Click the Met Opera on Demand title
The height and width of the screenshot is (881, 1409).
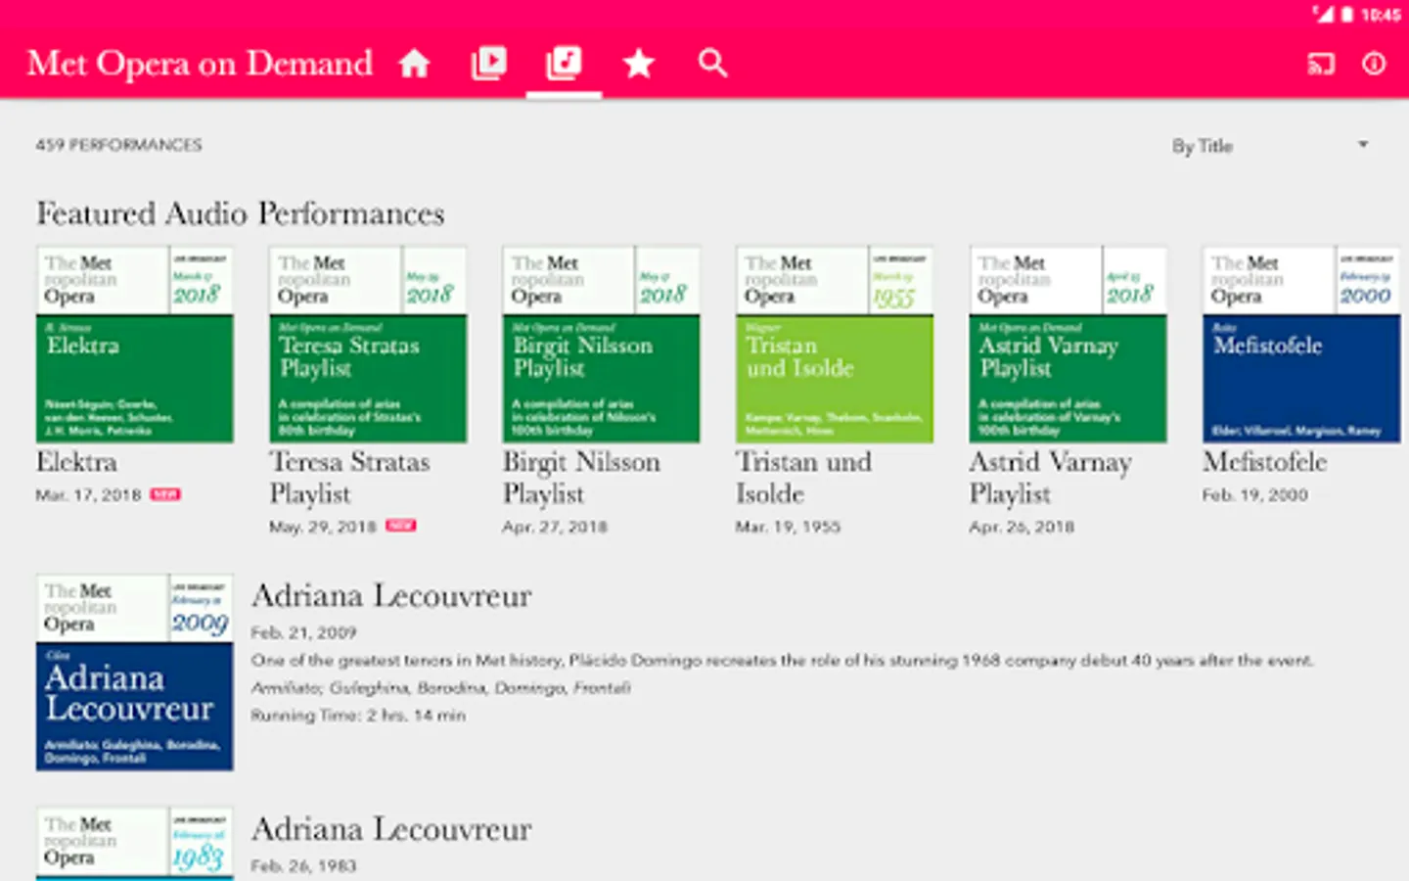tap(200, 64)
